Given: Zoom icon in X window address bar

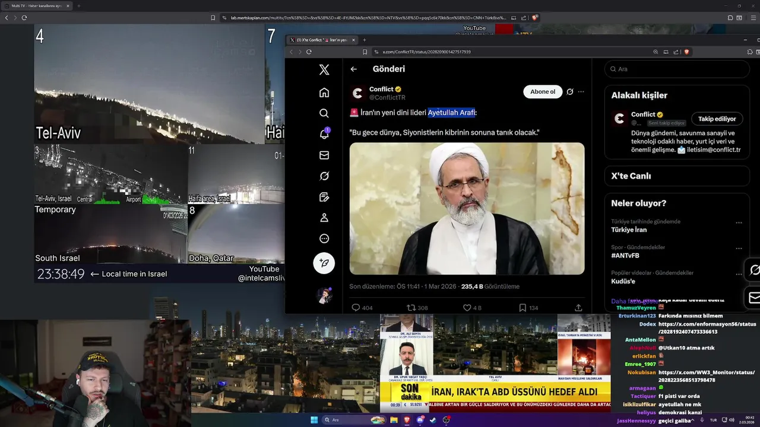Looking at the screenshot, I should 655,52.
